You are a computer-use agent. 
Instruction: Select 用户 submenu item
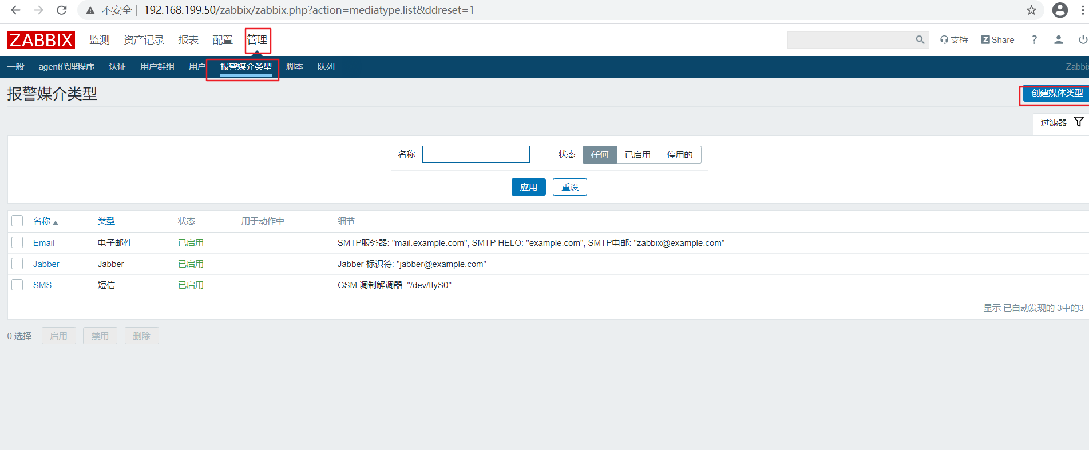197,67
